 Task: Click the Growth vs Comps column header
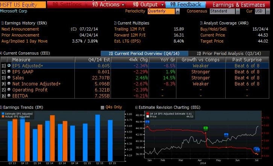pos(201,59)
